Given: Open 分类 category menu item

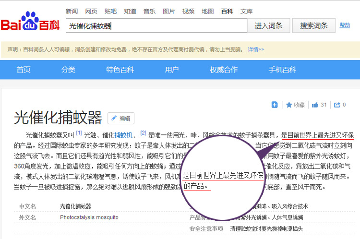Looking at the screenshot, I should click(x=68, y=70).
